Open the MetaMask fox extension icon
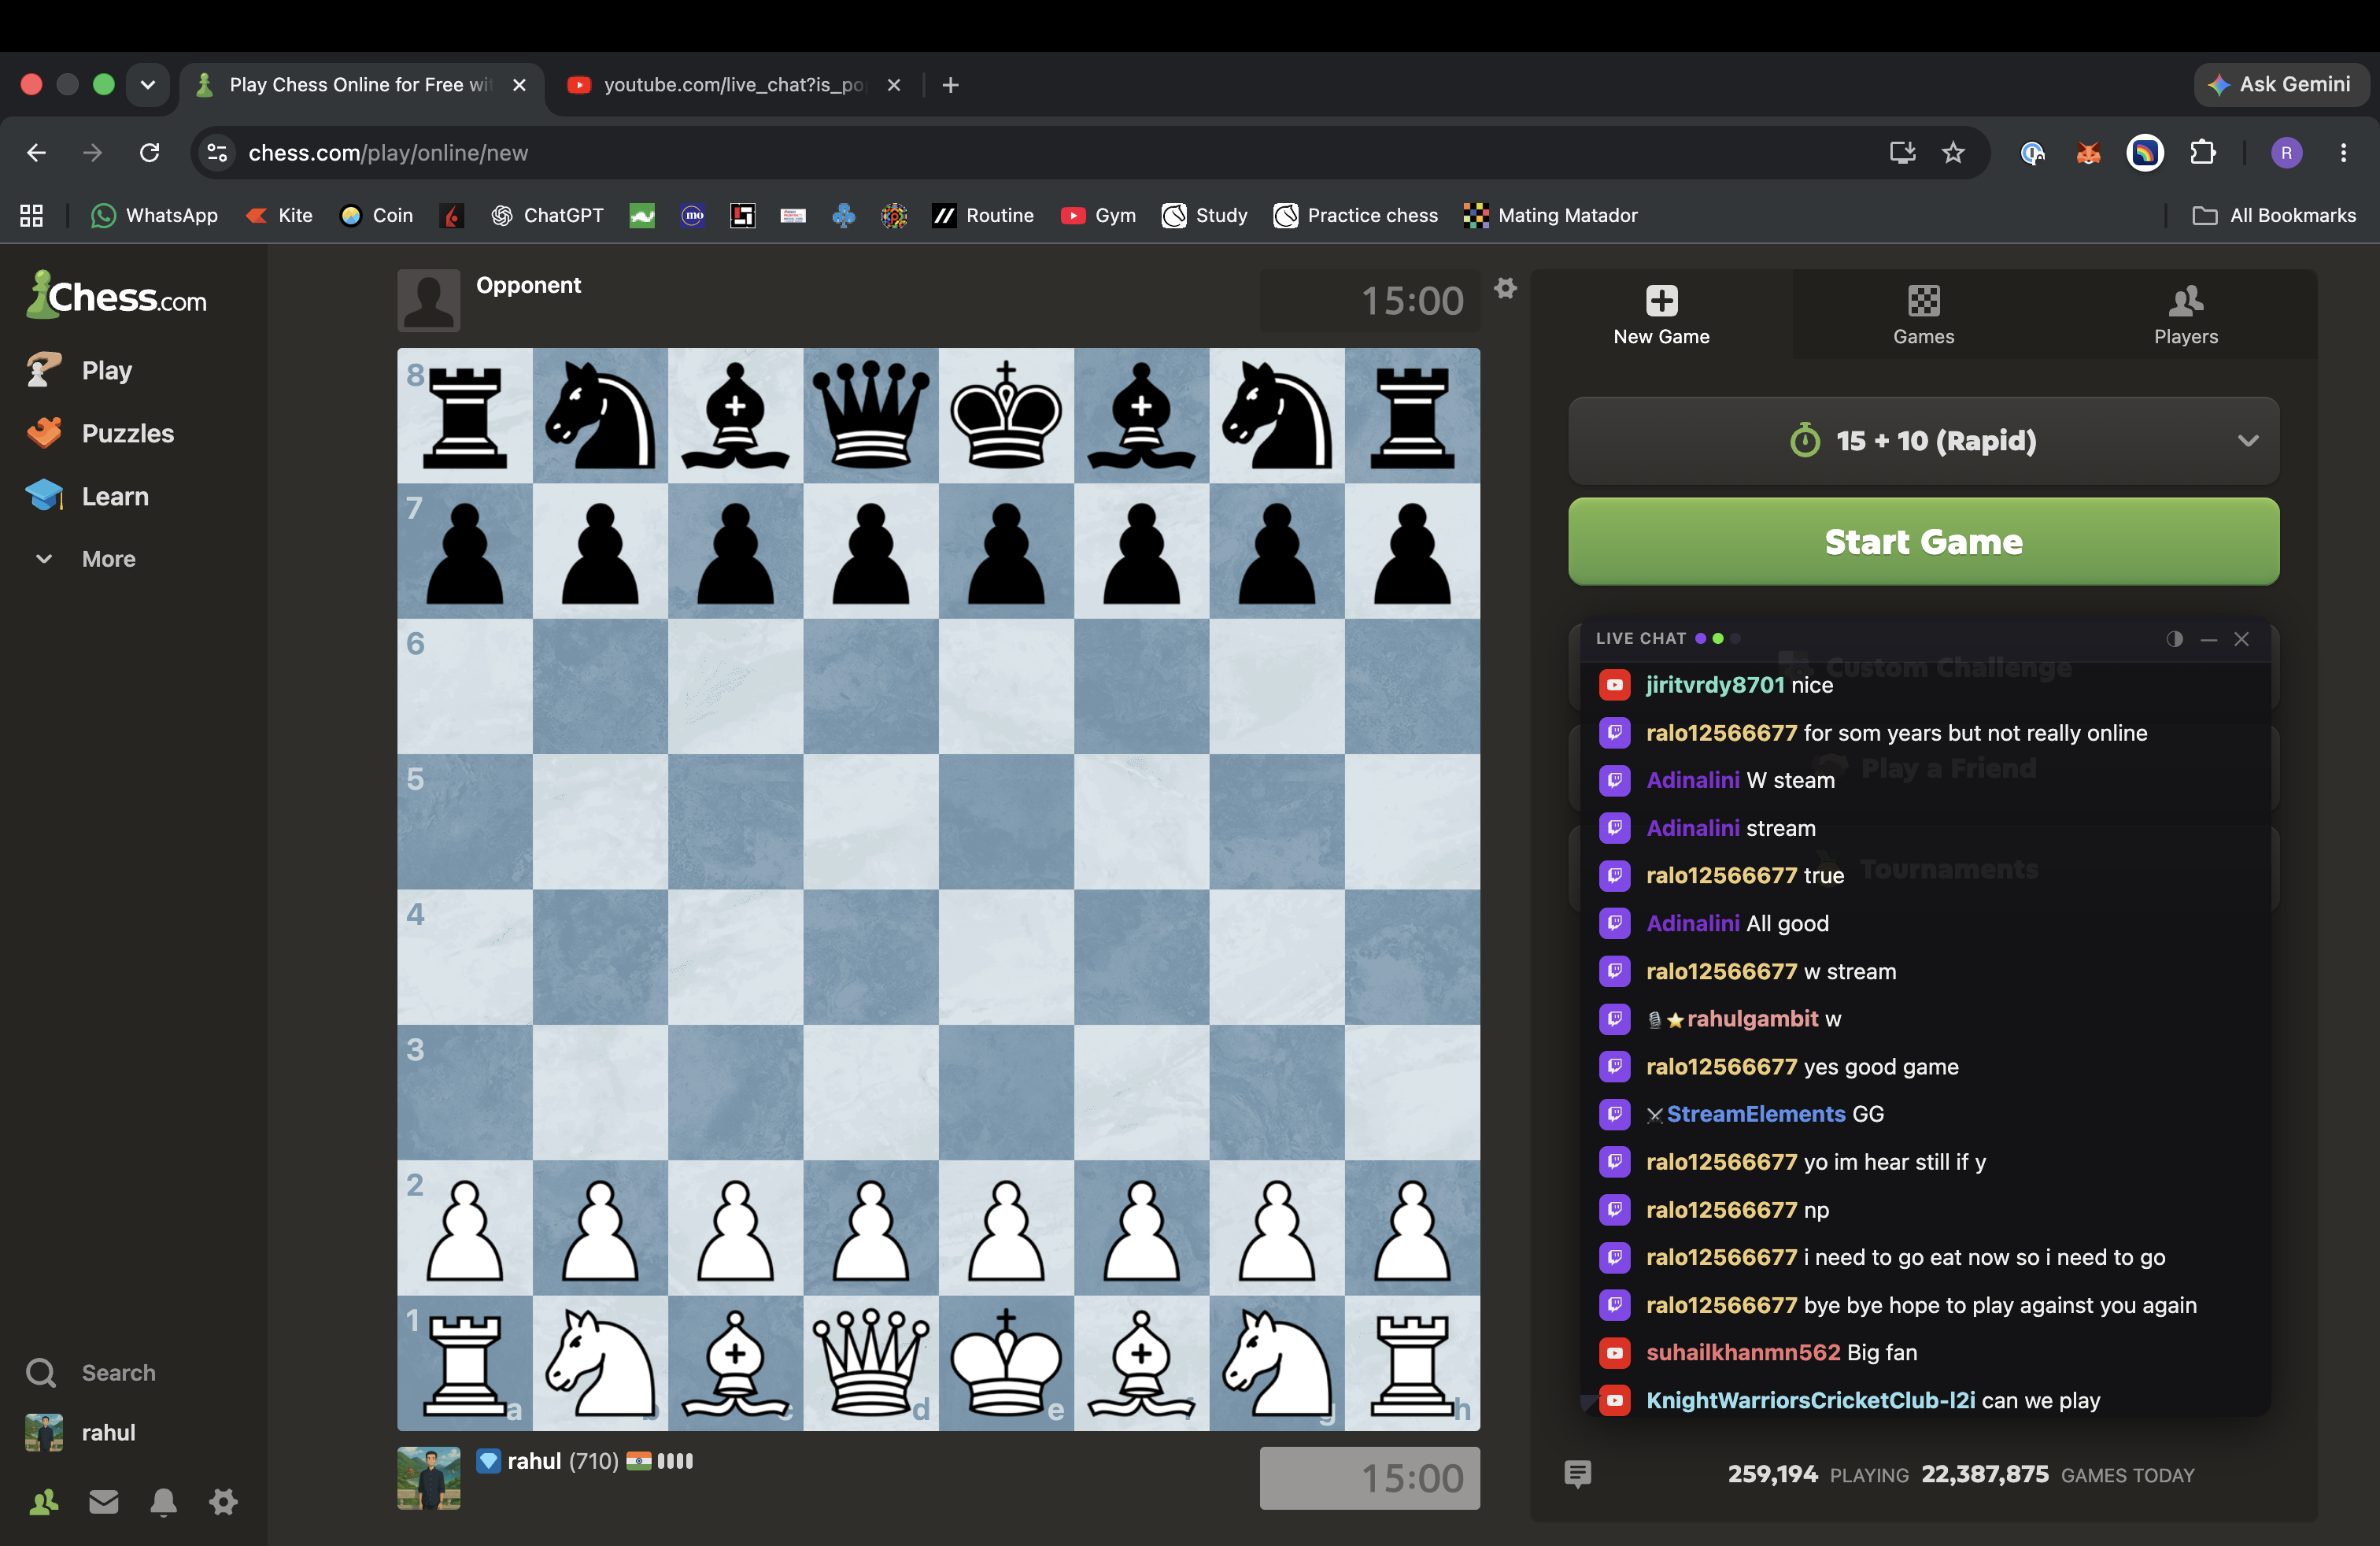 [x=2088, y=153]
